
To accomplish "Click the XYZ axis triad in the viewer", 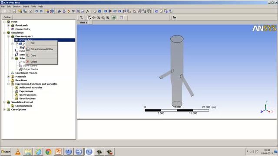I will [266, 107].
